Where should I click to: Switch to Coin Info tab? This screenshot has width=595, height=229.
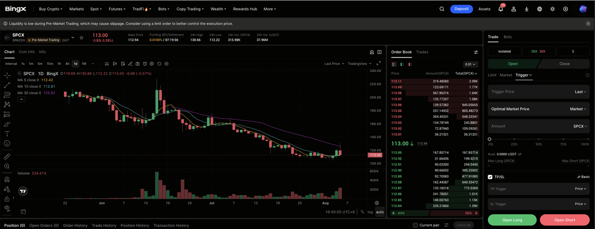(x=27, y=52)
